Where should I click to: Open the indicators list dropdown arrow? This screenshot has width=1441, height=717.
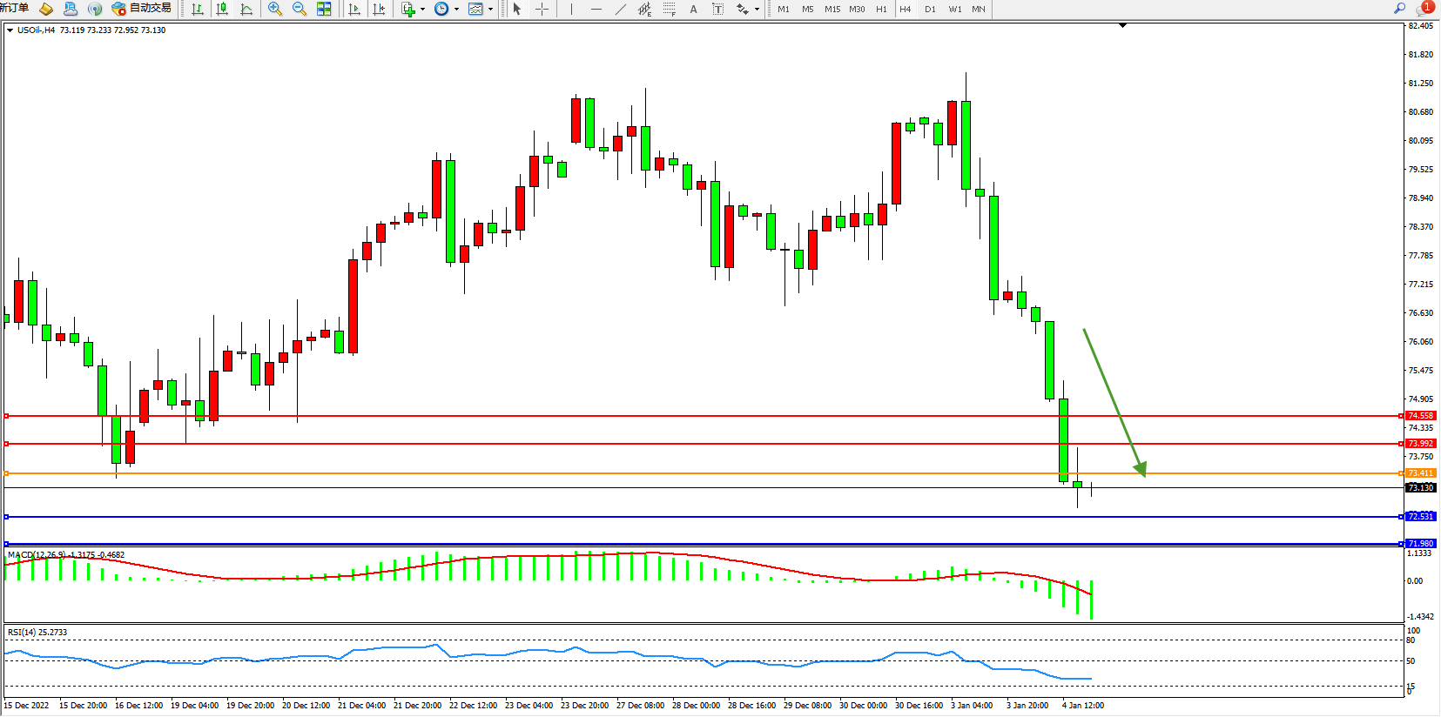click(423, 10)
